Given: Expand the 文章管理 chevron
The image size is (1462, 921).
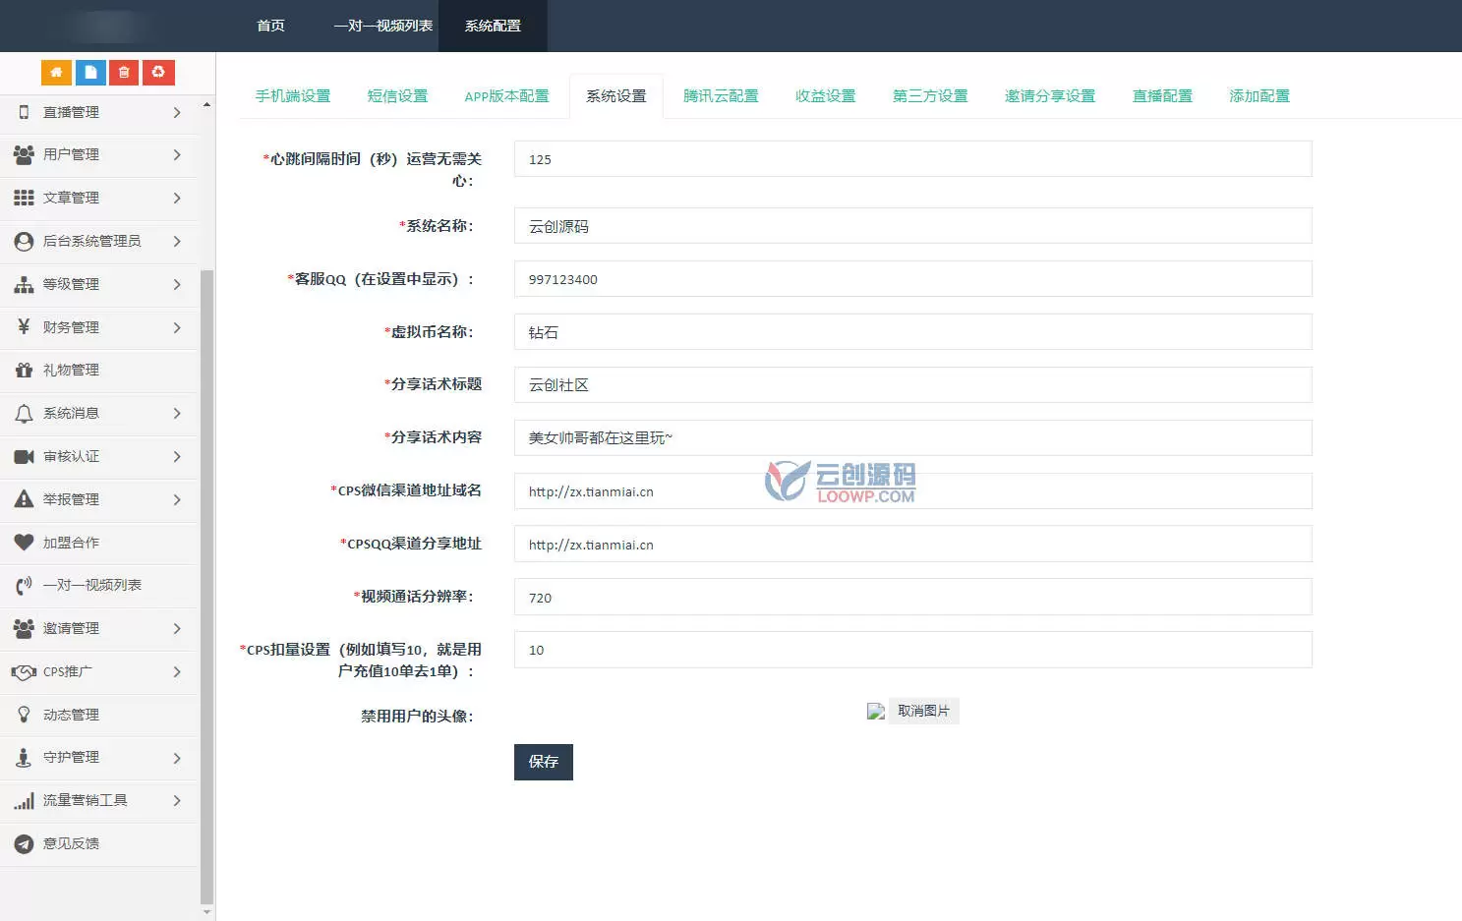Looking at the screenshot, I should point(177,198).
